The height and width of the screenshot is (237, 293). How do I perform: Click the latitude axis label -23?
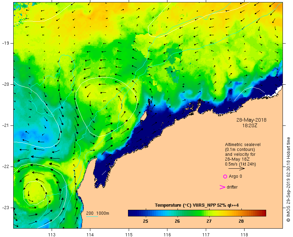coord(5,208)
